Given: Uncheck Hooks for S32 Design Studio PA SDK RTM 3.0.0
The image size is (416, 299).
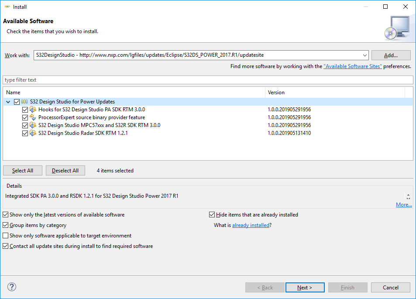Looking at the screenshot, I should (25, 110).
